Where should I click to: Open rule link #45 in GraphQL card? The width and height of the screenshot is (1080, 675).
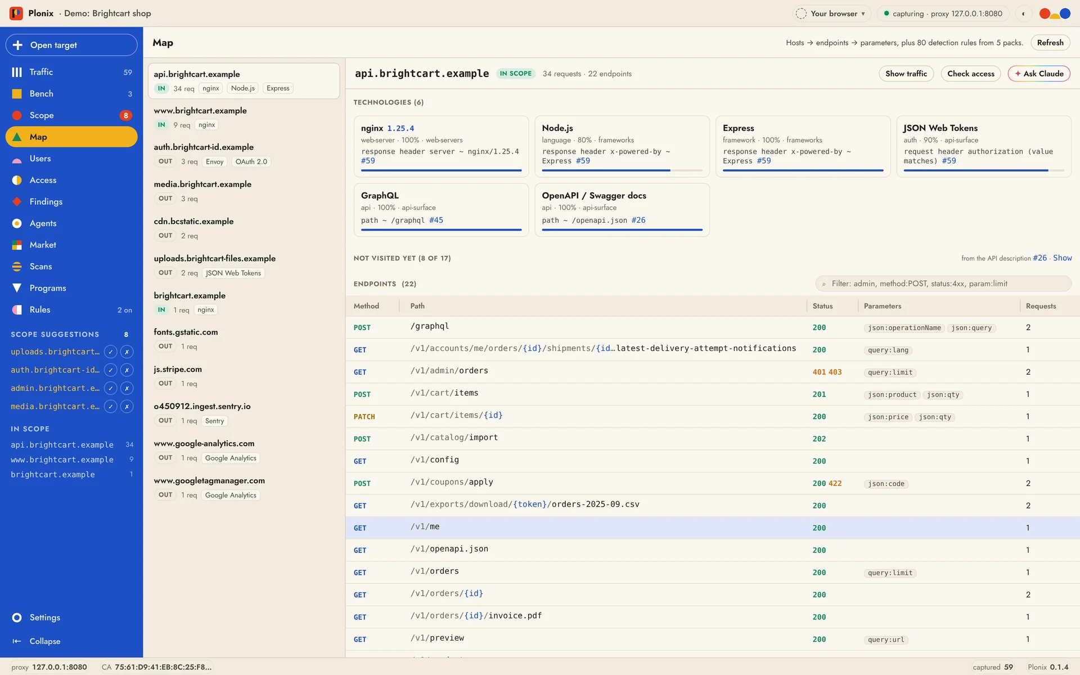click(x=436, y=220)
